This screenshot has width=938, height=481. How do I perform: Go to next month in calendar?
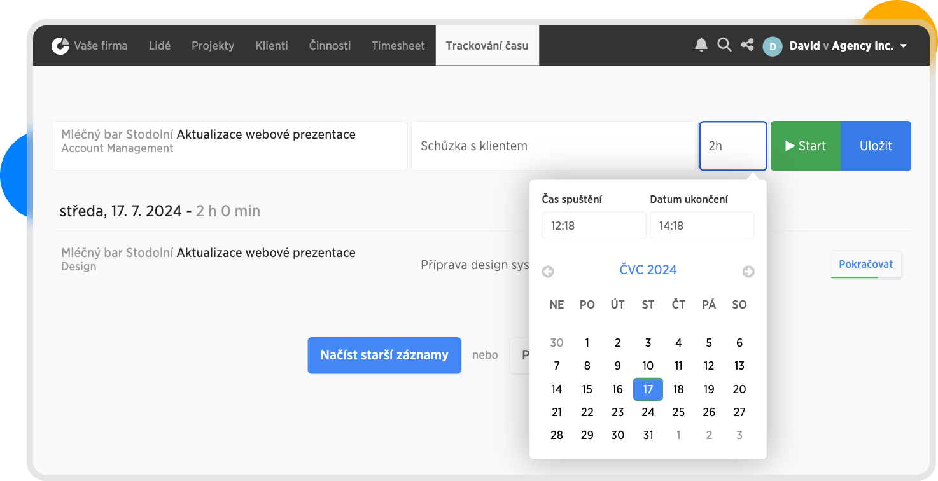748,272
